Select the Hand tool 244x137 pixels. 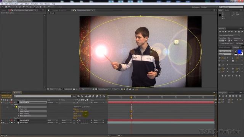click(6, 7)
